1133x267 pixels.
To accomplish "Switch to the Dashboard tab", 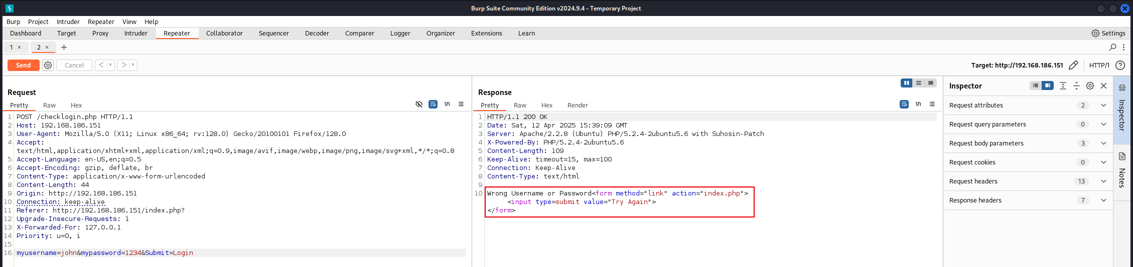I will pos(26,33).
